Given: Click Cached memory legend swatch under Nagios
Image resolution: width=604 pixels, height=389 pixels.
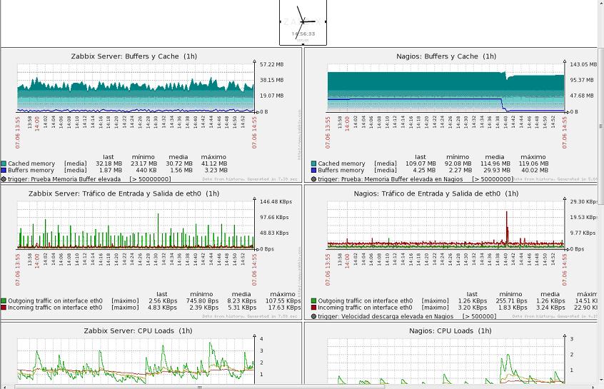Looking at the screenshot, I should [x=314, y=163].
